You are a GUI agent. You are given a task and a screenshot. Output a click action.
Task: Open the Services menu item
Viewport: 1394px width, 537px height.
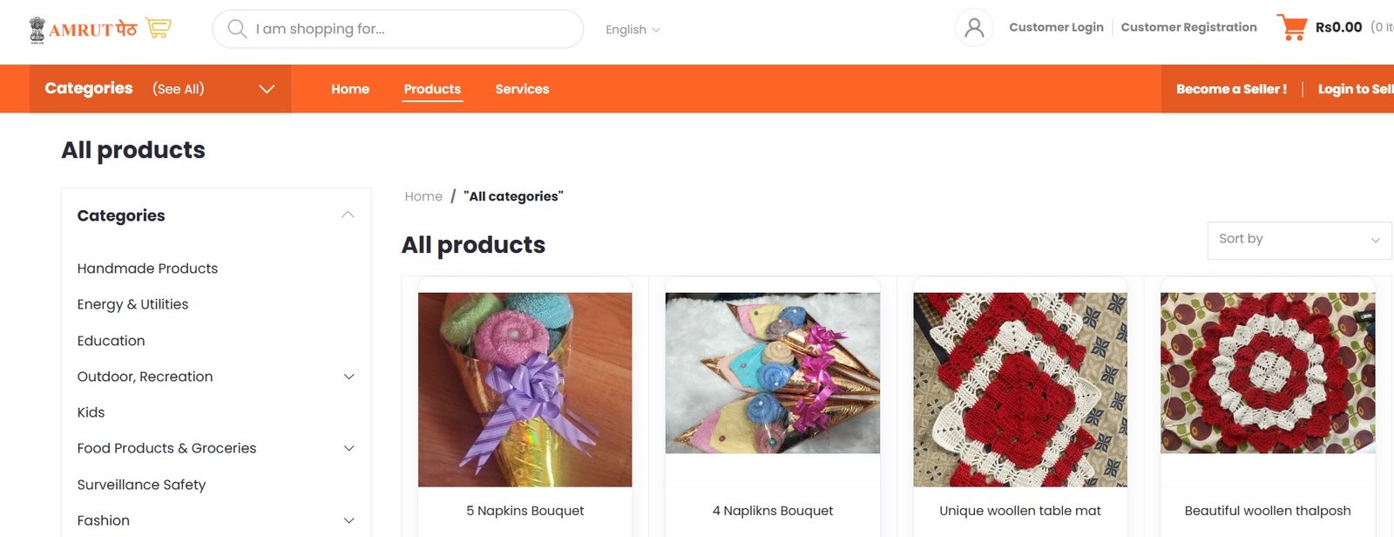[x=522, y=89]
